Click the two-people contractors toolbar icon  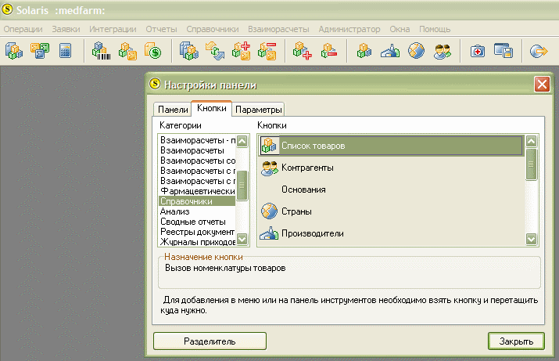[443, 51]
